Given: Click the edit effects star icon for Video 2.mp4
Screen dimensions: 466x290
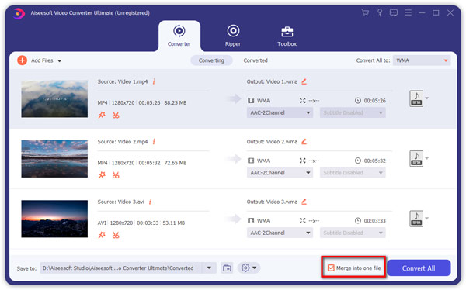Looking at the screenshot, I should [102, 175].
